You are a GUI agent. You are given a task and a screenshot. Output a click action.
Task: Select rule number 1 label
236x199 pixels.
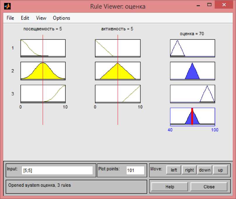click(13, 48)
